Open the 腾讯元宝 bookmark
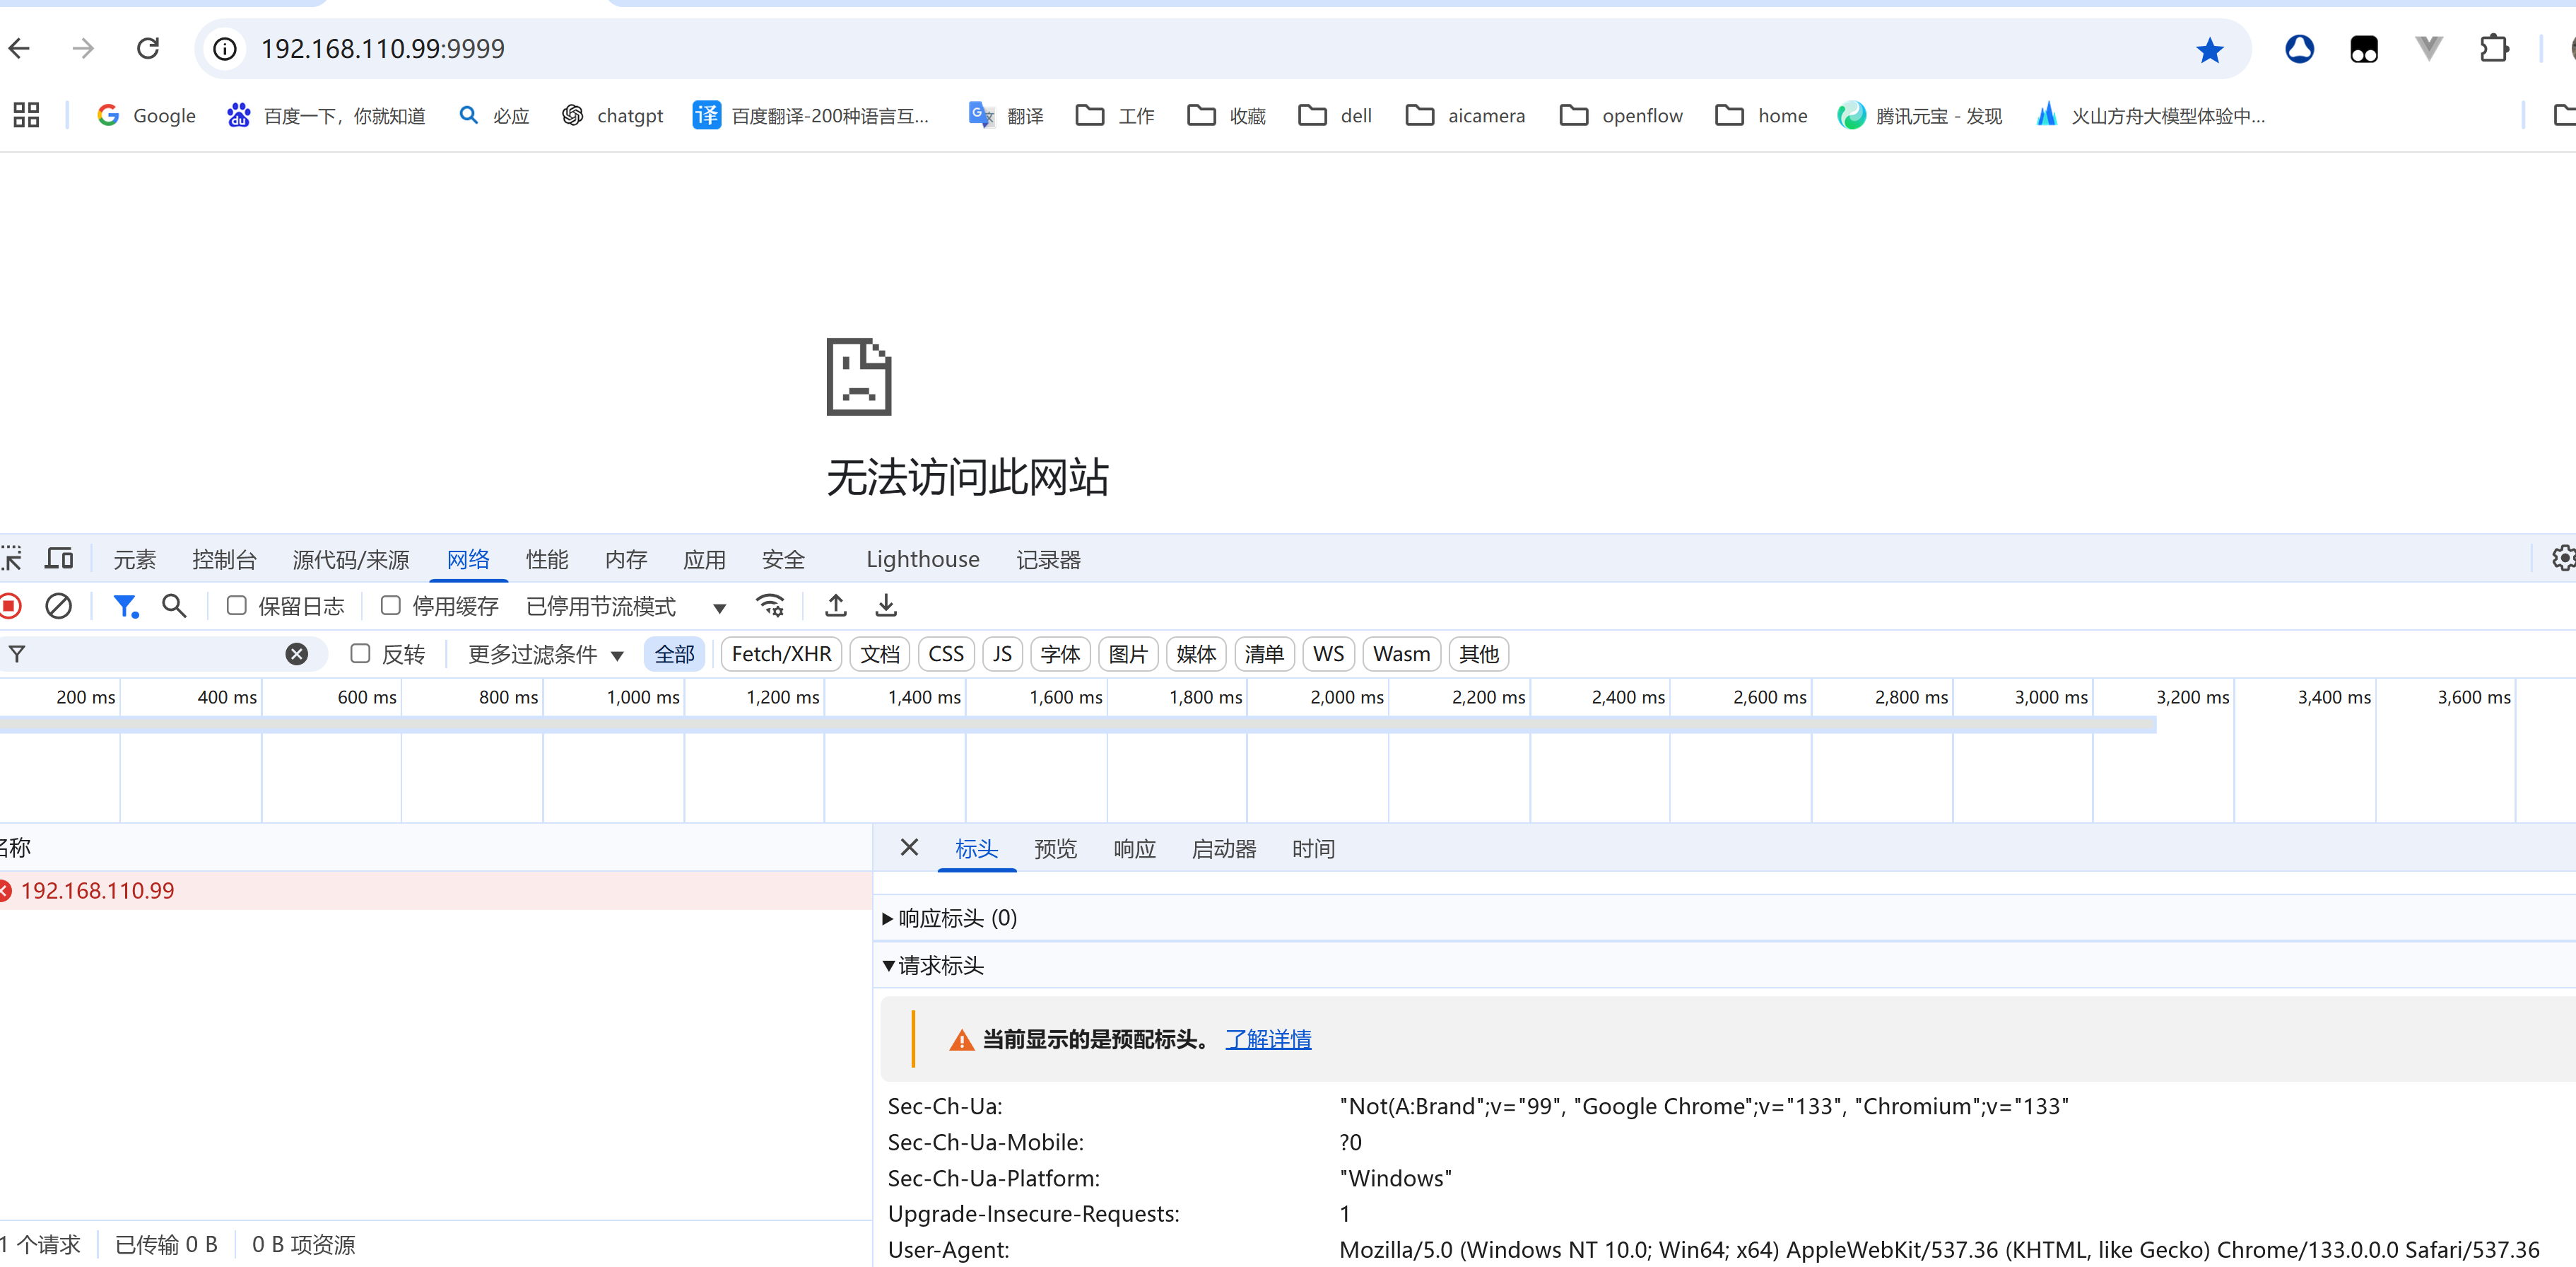 [1920, 115]
